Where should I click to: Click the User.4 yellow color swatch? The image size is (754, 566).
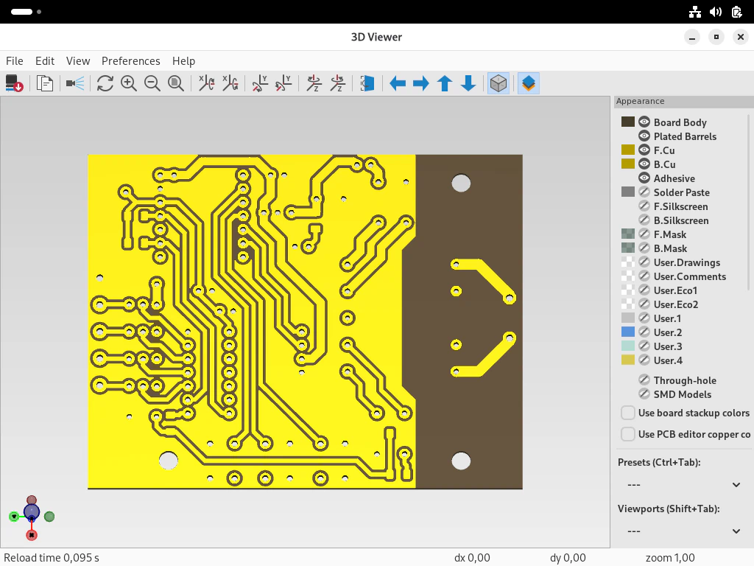(x=627, y=360)
